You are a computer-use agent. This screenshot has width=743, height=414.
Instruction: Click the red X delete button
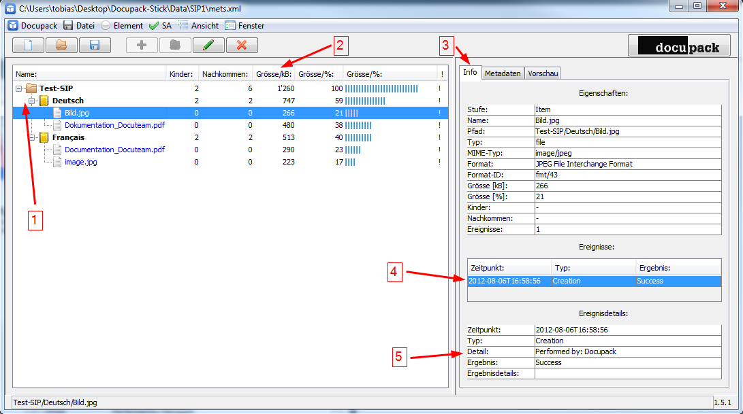point(242,46)
